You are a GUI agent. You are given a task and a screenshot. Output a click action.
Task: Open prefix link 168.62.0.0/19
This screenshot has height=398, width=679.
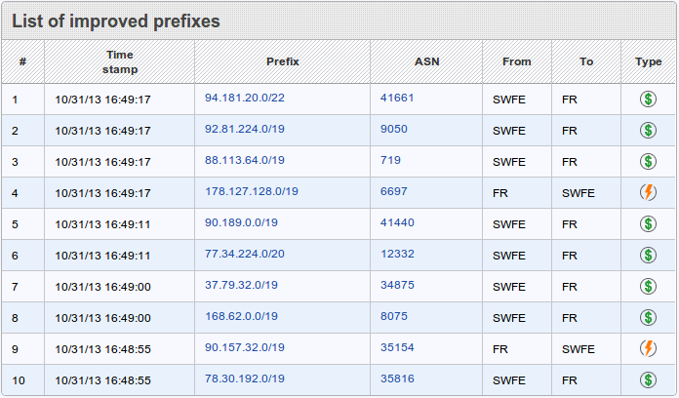point(241,316)
